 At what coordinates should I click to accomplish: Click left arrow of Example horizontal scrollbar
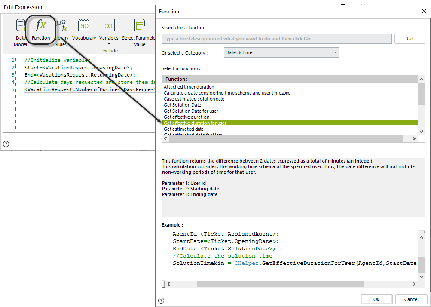coord(168,284)
